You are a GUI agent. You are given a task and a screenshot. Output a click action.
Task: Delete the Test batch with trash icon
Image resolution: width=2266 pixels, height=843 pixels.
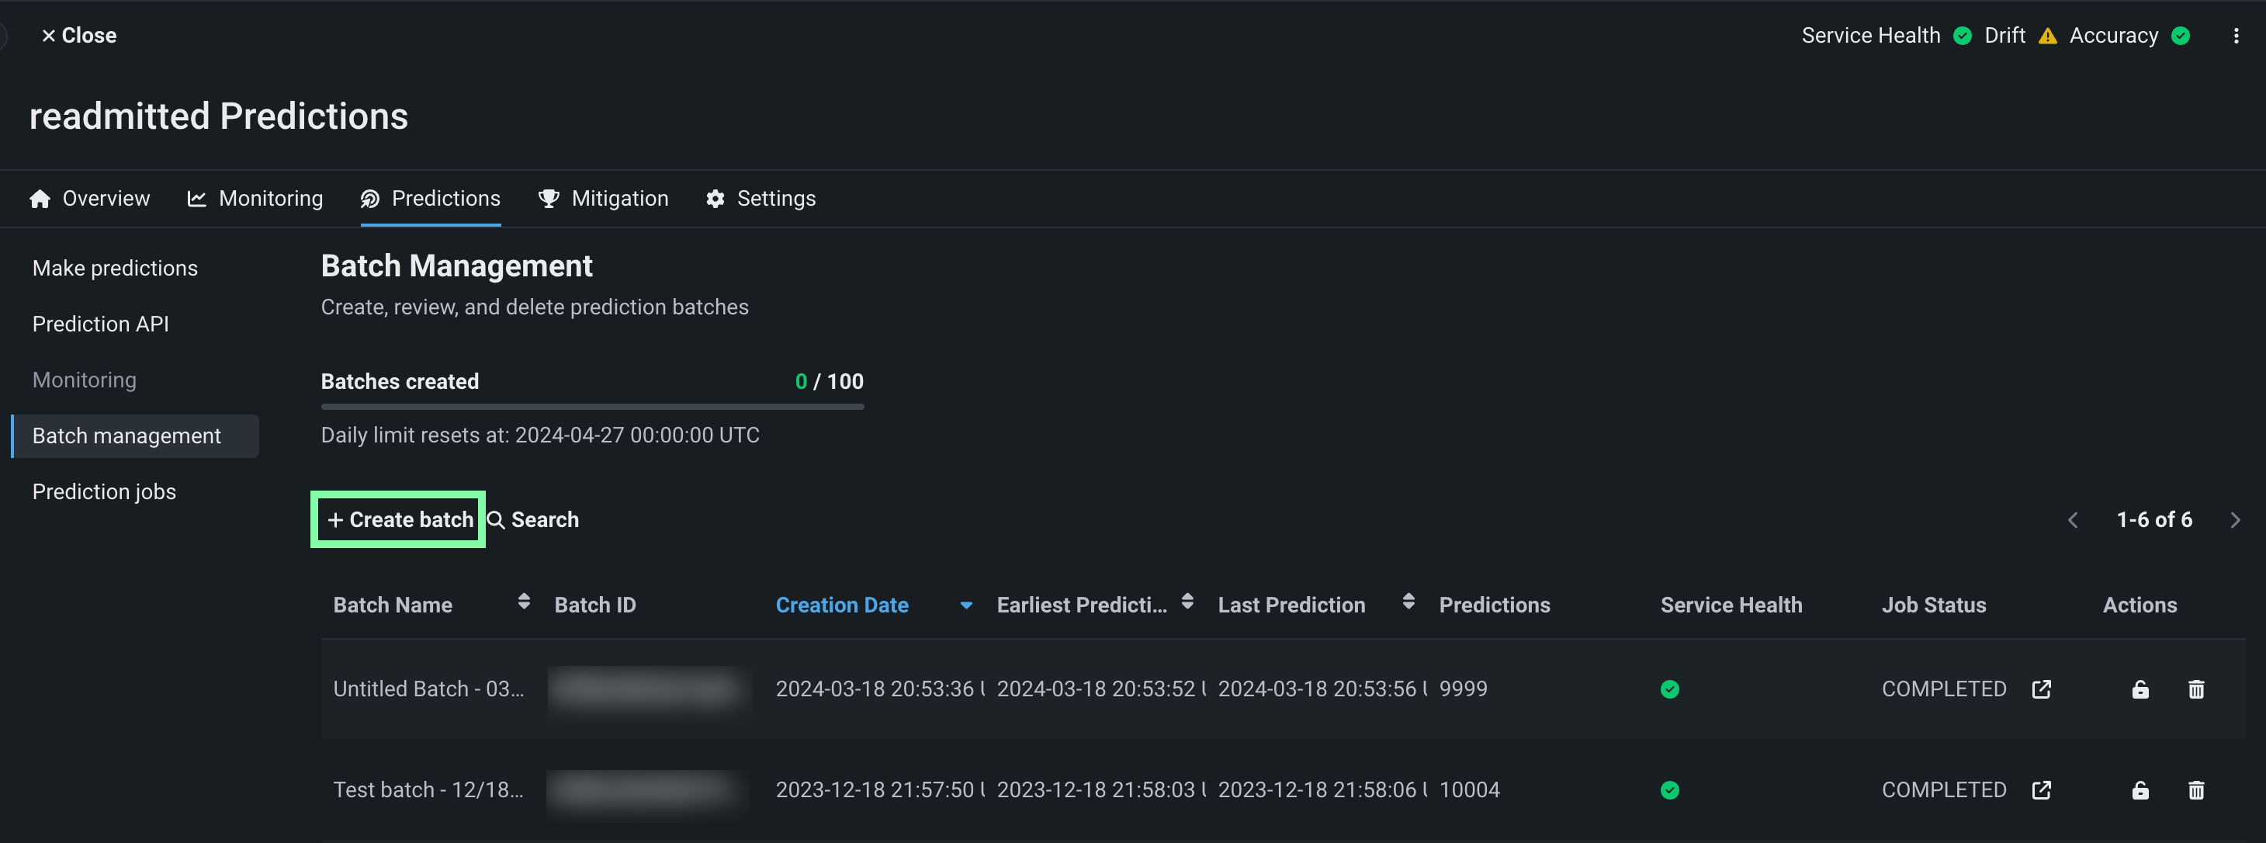tap(2195, 790)
